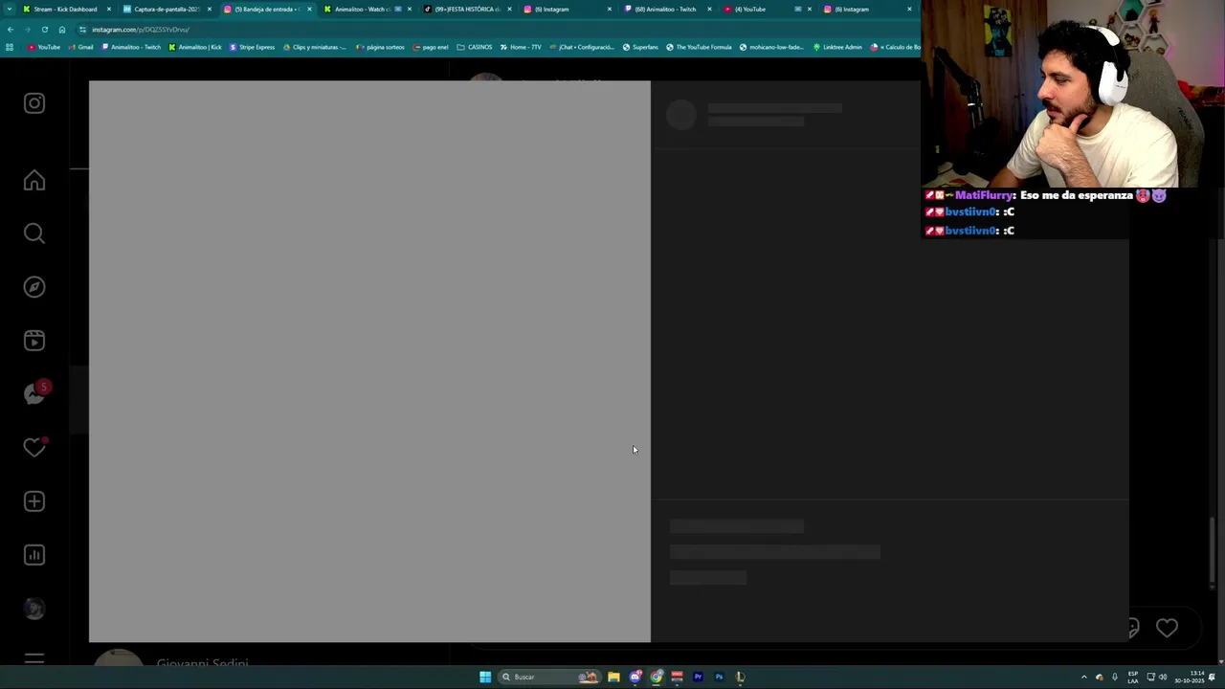This screenshot has width=1225, height=689.
Task: Reload the browser page
Action: [x=44, y=30]
